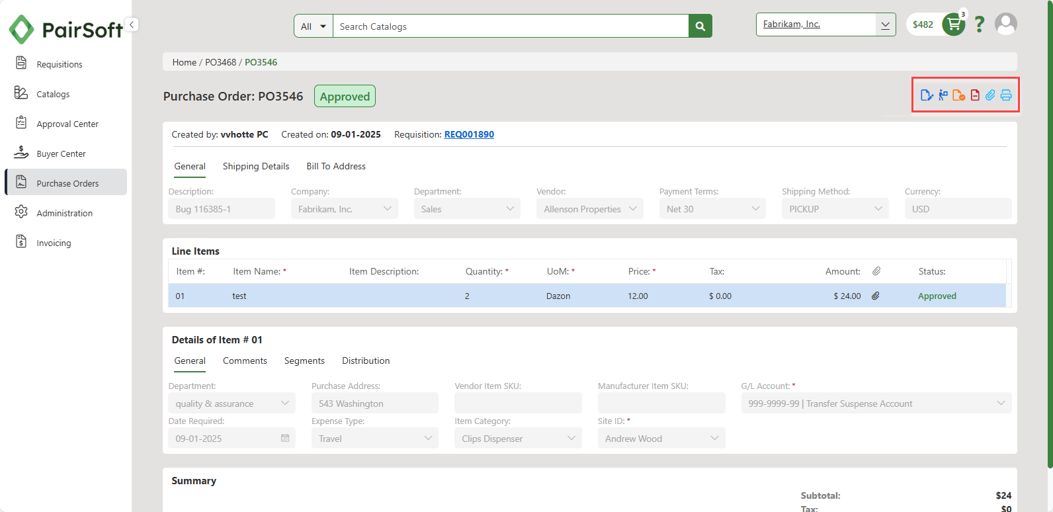1053x512 pixels.
Task: Switch to the Shipping Details tab
Action: pyautogui.click(x=256, y=166)
